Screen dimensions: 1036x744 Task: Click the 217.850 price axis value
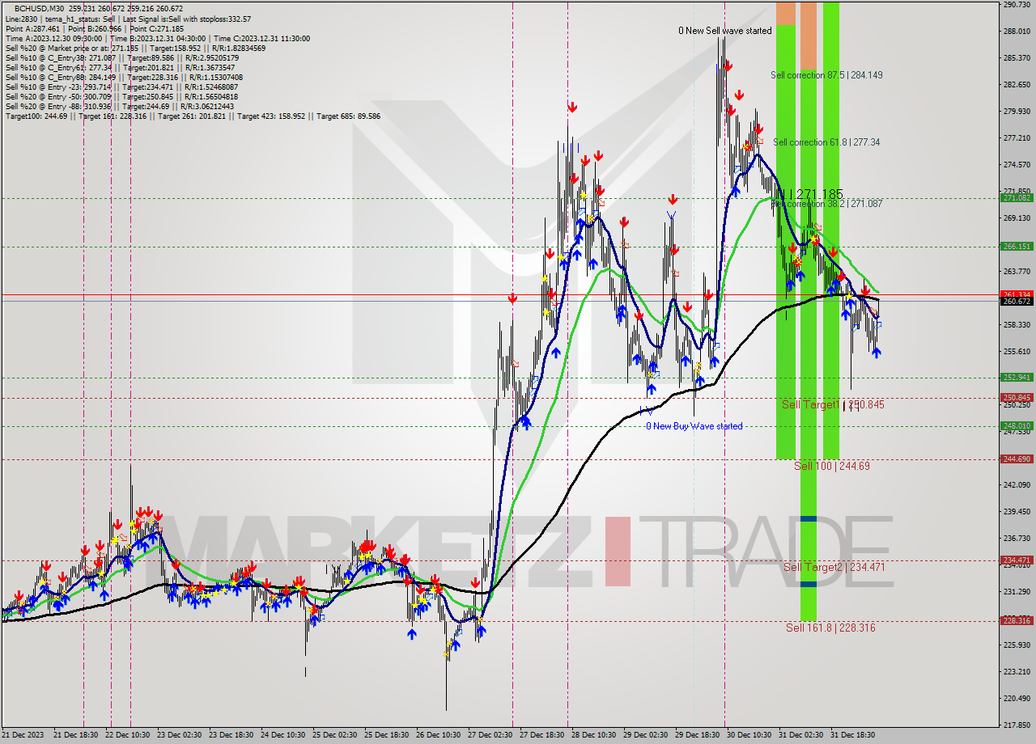1017,725
